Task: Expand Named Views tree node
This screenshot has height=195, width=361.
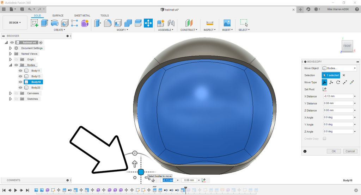Action: click(10, 54)
